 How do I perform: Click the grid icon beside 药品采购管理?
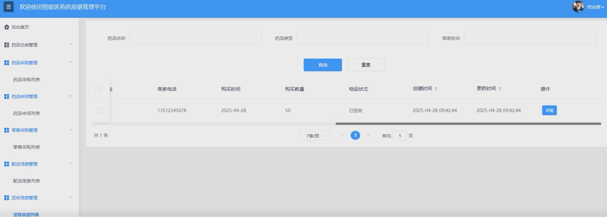click(7, 63)
